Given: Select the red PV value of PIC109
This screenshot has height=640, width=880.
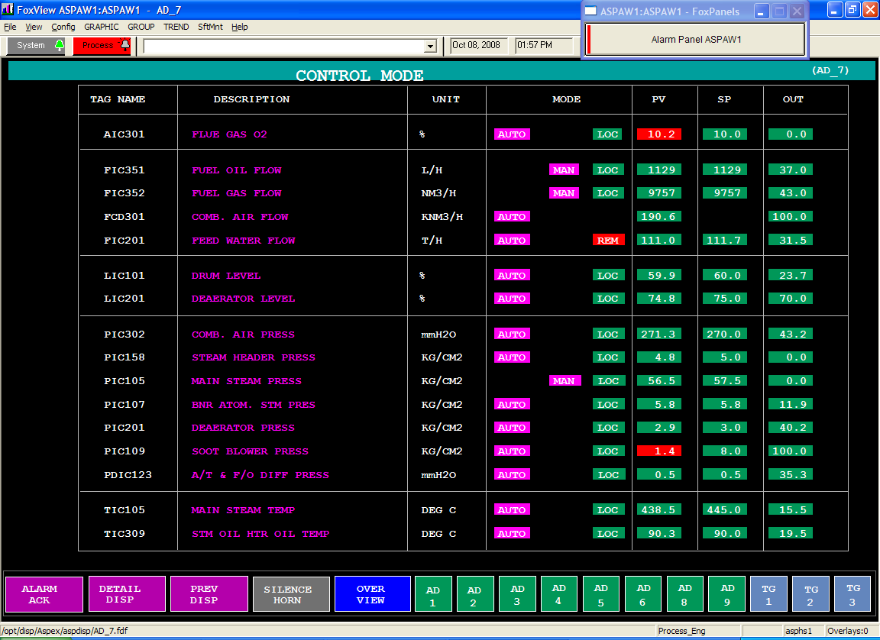Looking at the screenshot, I should pos(658,451).
